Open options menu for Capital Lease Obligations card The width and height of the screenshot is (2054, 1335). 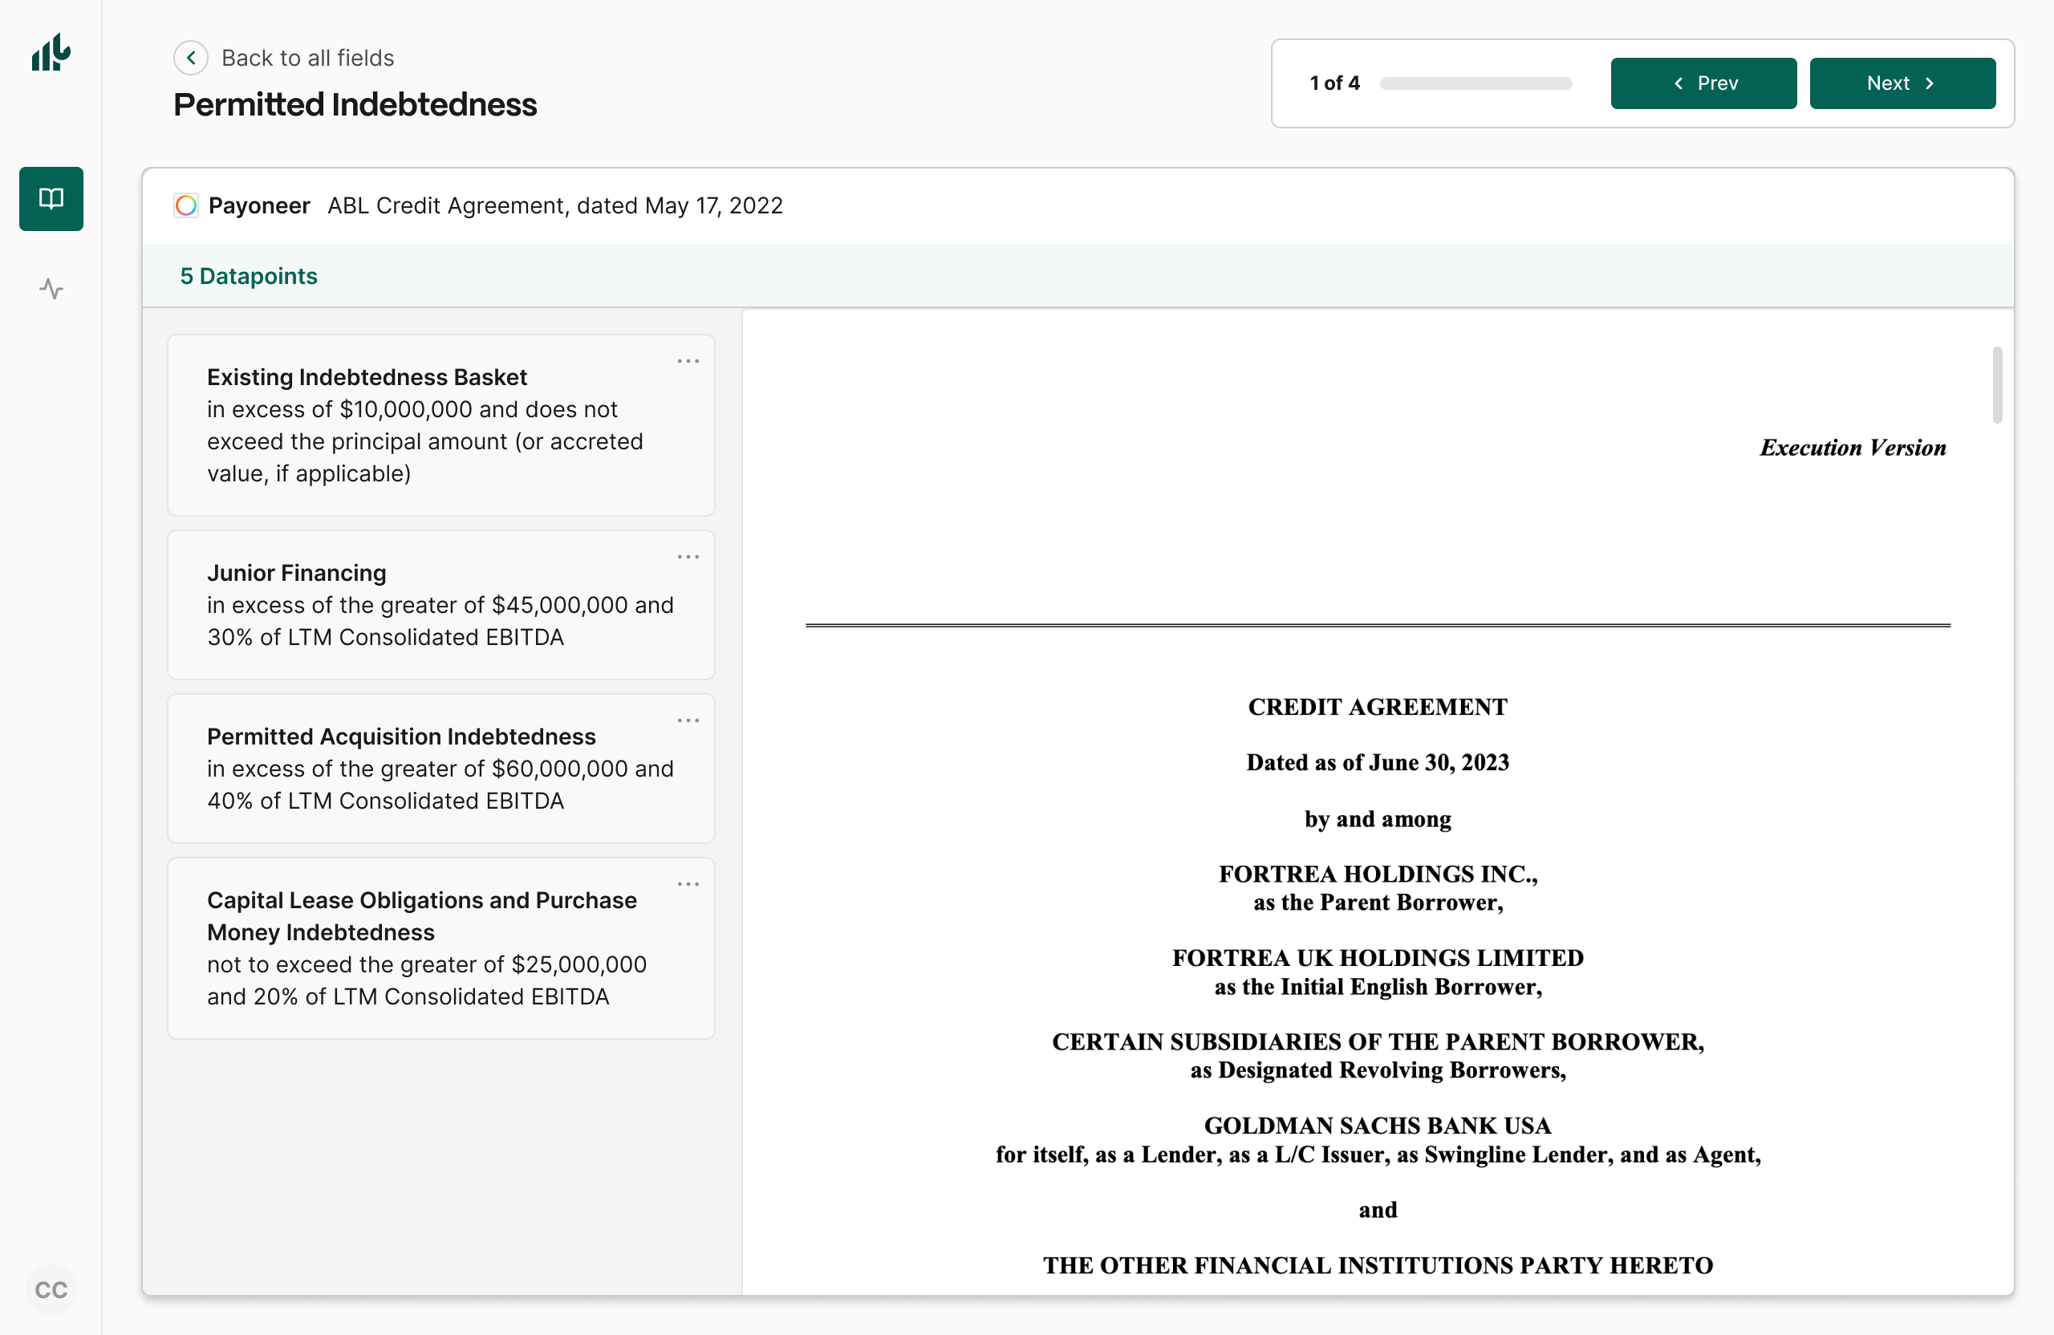[688, 885]
